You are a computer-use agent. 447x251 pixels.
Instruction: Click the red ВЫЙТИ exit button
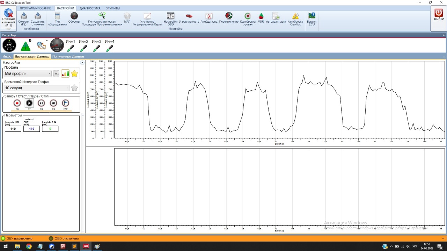click(439, 15)
